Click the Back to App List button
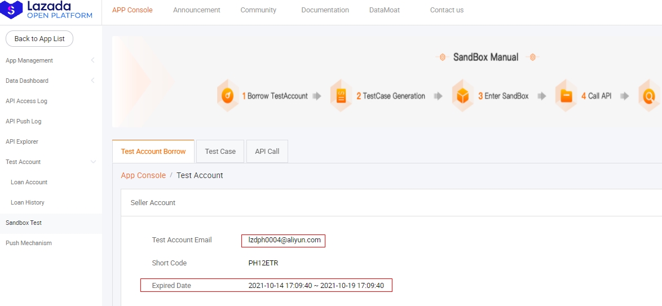The width and height of the screenshot is (662, 306). (39, 39)
